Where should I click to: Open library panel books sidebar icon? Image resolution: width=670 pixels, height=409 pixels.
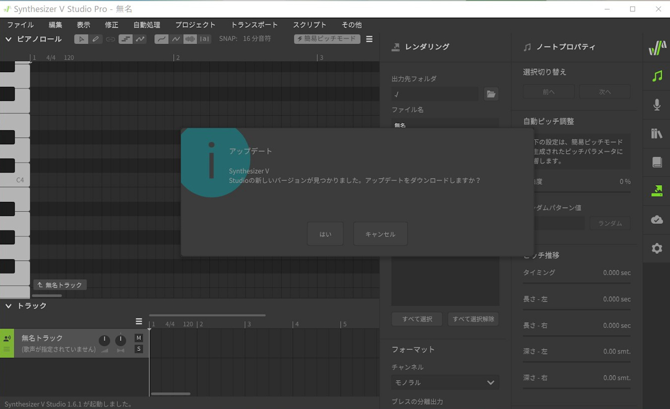tap(657, 134)
